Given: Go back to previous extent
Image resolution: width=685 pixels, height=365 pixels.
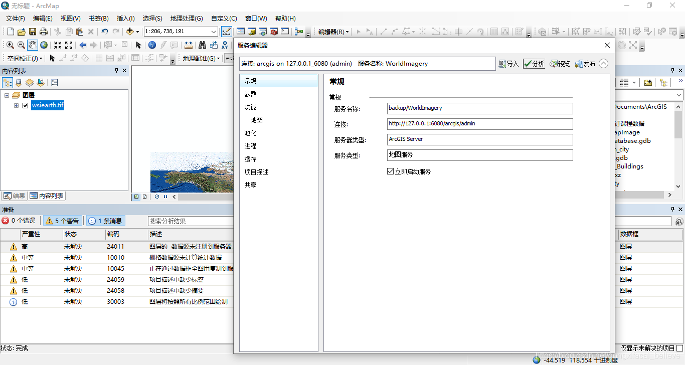Looking at the screenshot, I should 83,45.
